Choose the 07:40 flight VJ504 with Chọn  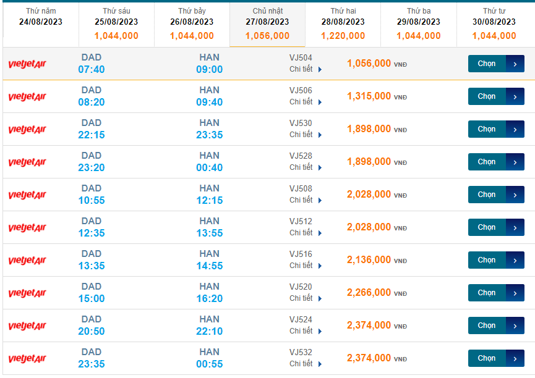click(487, 64)
